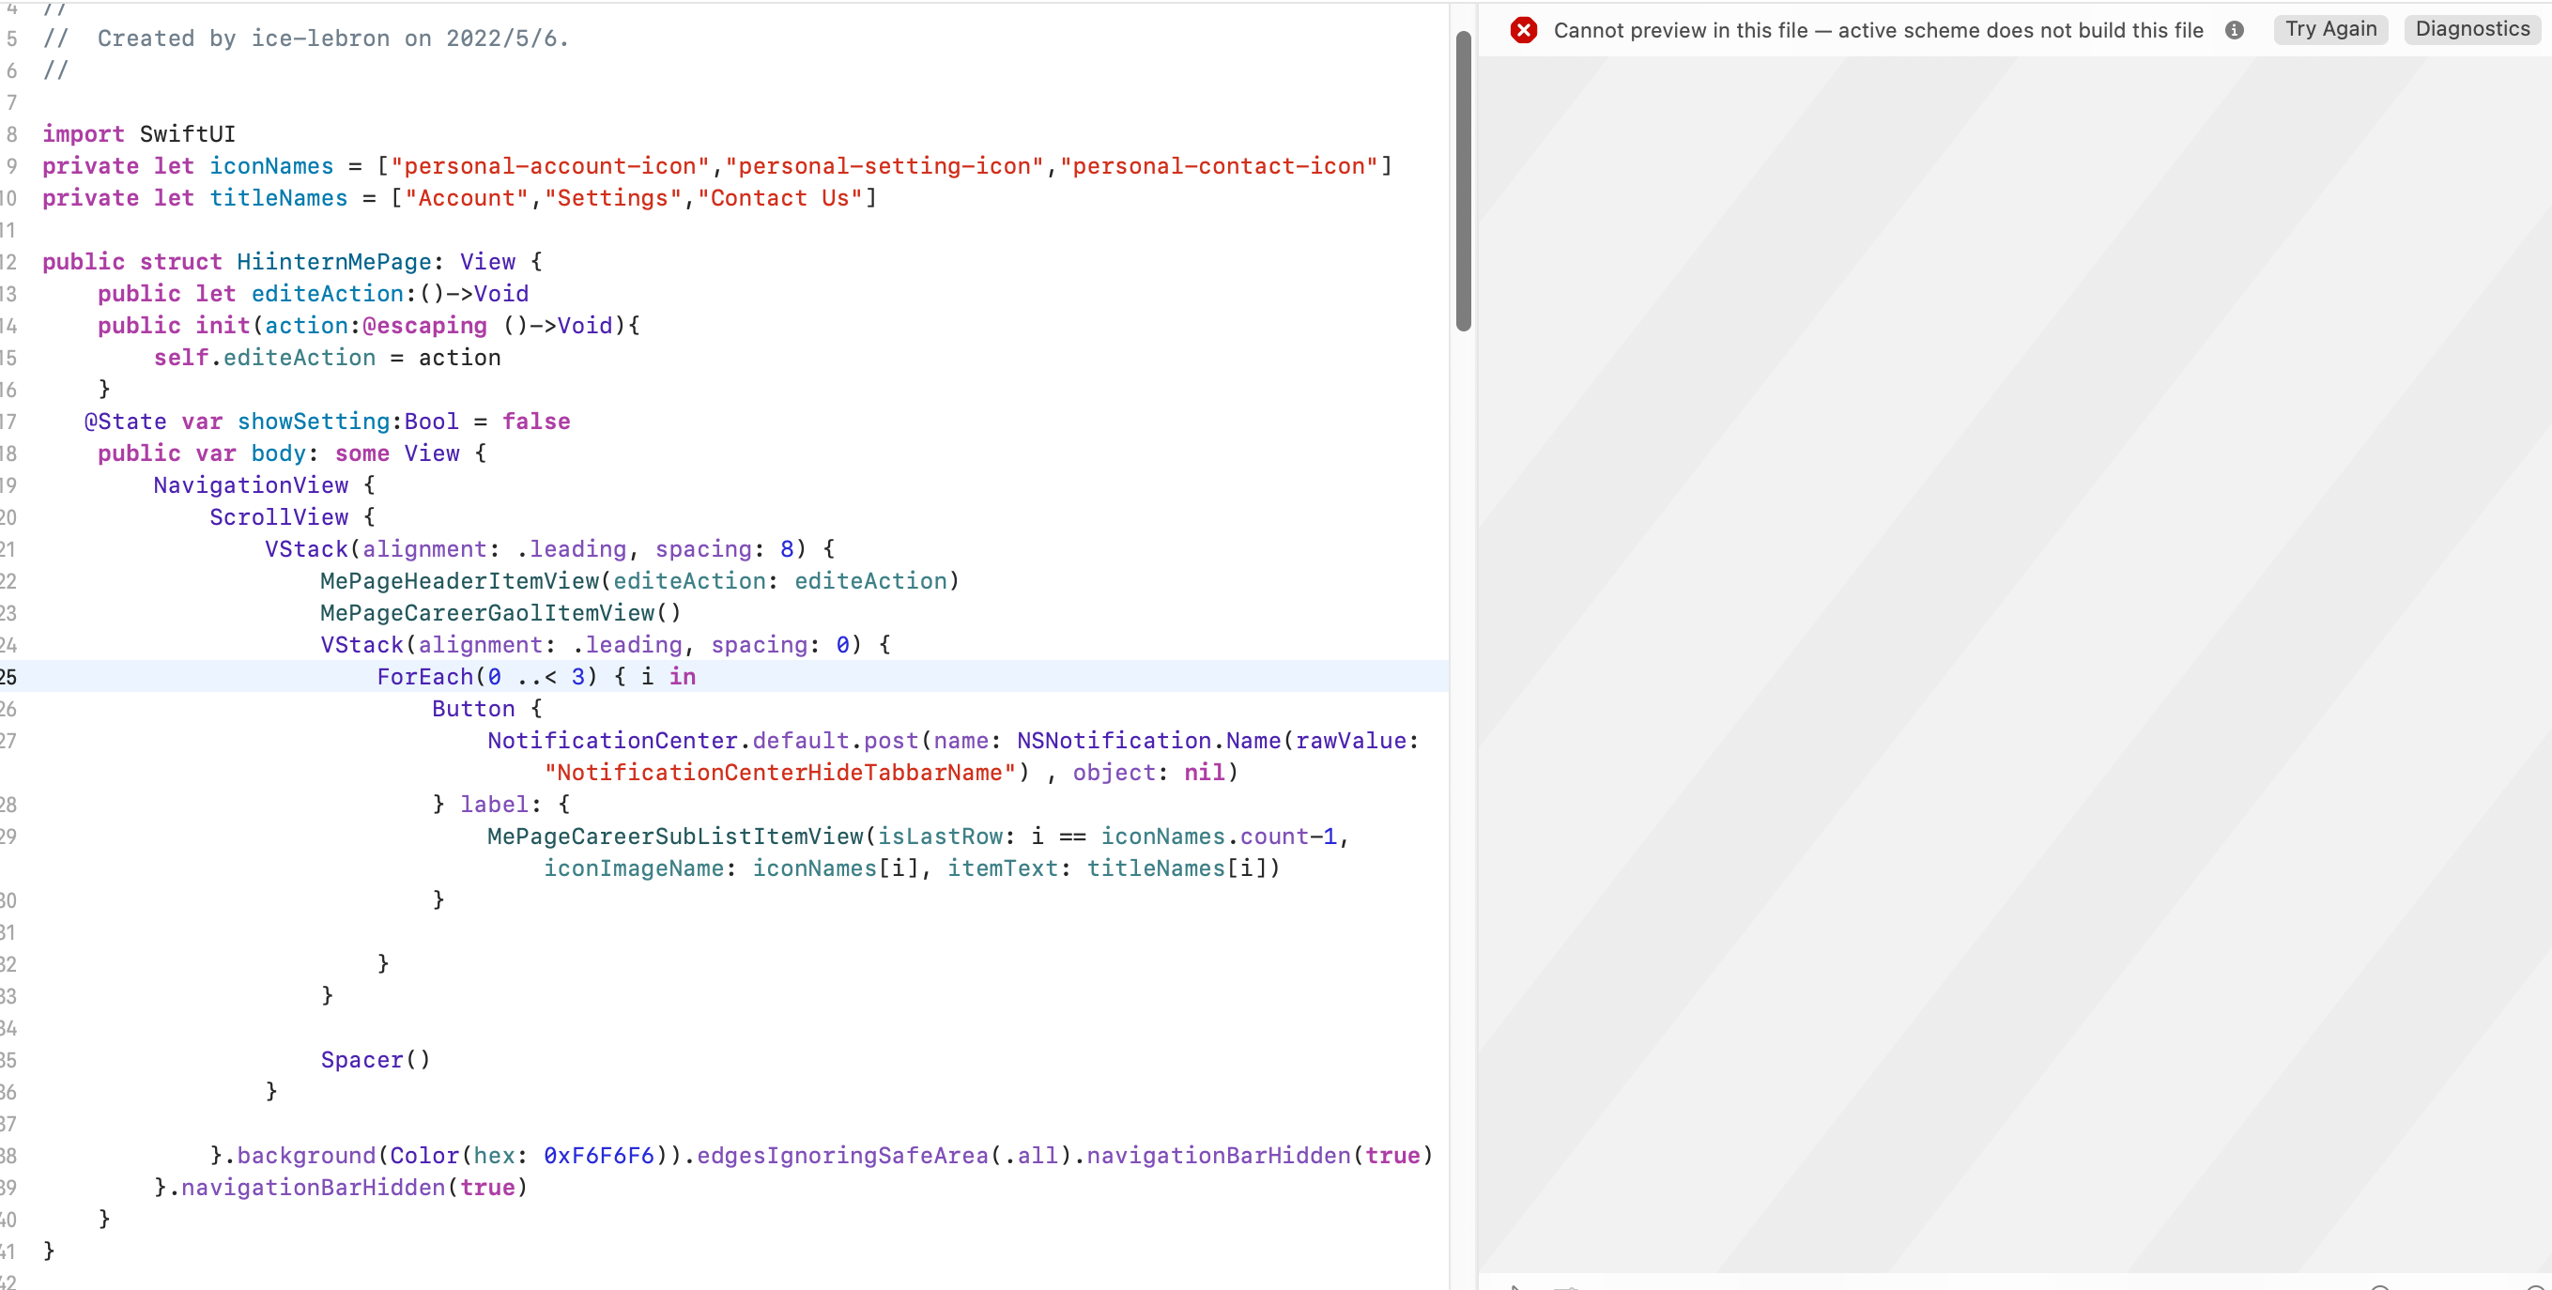Click on the NavigationView identifier
2552x1290 pixels.
click(251, 485)
